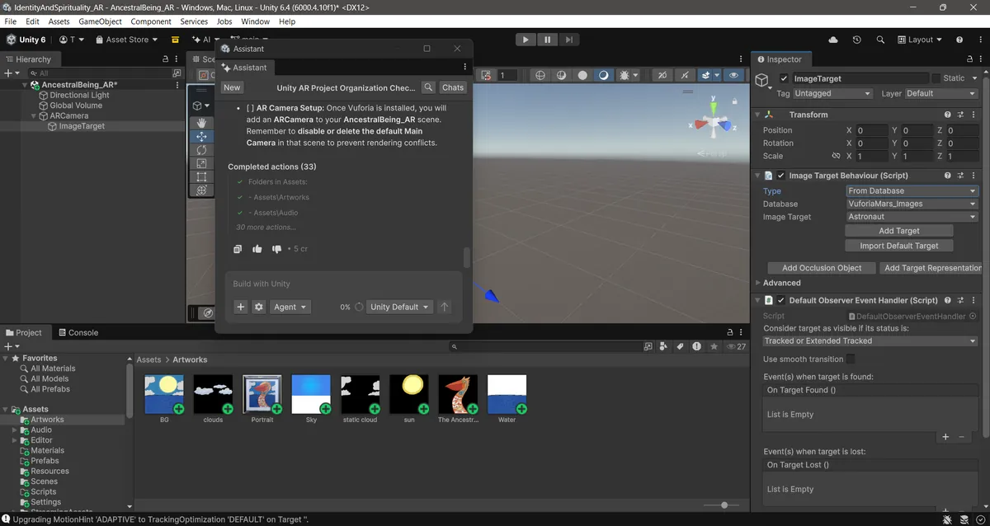Viewport: 990px width, 526px height.
Task: Open the Window menu
Action: point(256,21)
